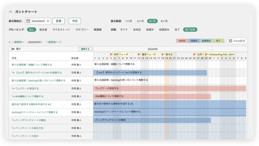Click the 量産フェーズ milestone flag
259x146 pixels.
click(x=139, y=55)
